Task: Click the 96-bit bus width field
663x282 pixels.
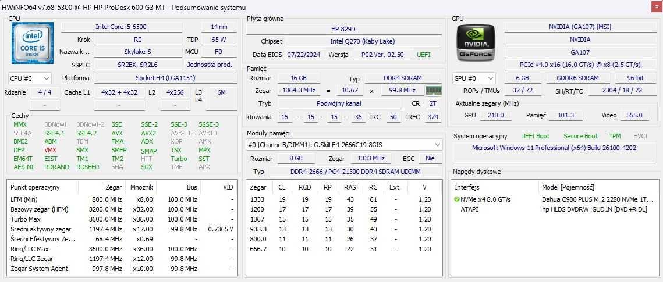Action: [635, 78]
